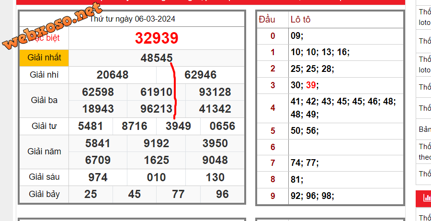431x221 pixels.
Task: Click third prize number 61910
Action: 157,92
